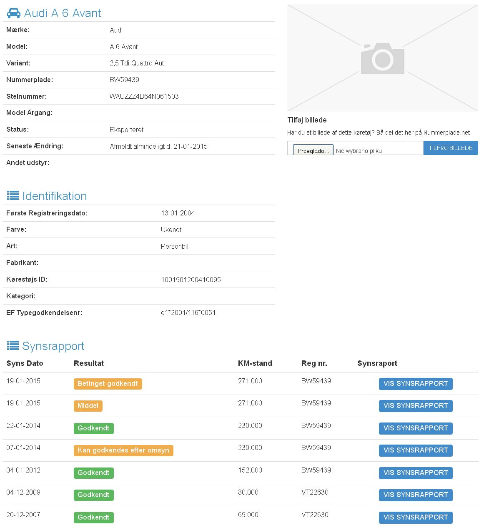This screenshot has width=484, height=530.
Task: Click the Syns Dato column header
Action: (x=25, y=363)
